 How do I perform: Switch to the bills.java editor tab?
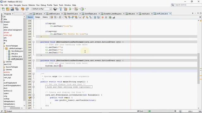(x=131, y=13)
